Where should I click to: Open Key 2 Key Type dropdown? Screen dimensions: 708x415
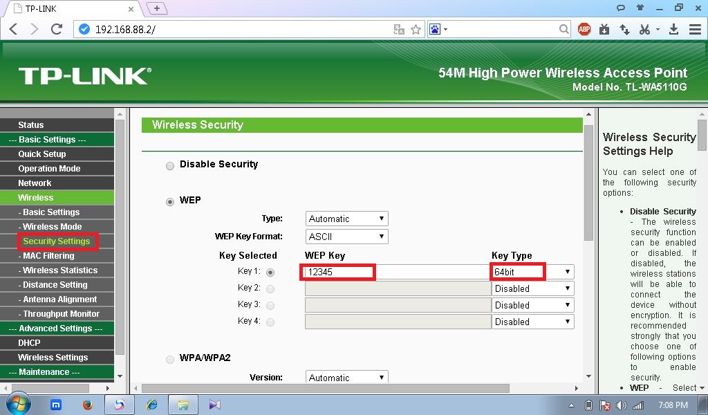[533, 288]
